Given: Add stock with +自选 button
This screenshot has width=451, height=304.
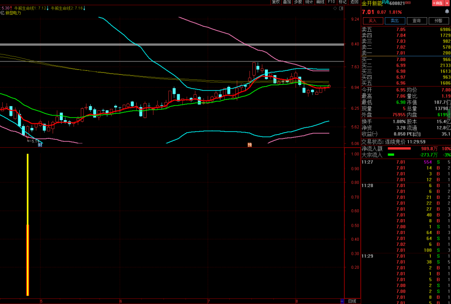Looking at the screenshot, I should [x=437, y=3].
